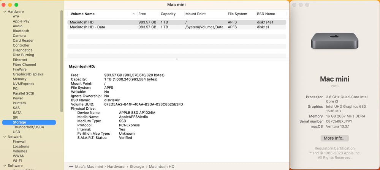The image size is (380, 170).
Task: Select the Macintosh HD - Data row
Action: (x=177, y=27)
